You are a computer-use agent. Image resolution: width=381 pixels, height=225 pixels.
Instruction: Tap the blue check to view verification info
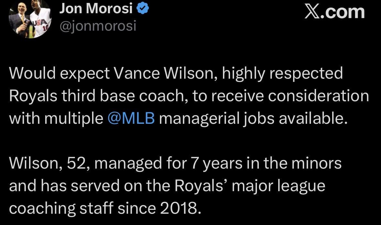[x=142, y=9]
